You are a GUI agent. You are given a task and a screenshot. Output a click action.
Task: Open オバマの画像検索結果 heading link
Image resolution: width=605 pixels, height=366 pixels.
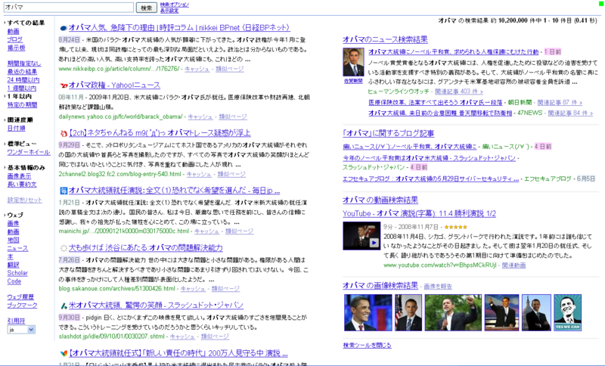[x=380, y=286]
